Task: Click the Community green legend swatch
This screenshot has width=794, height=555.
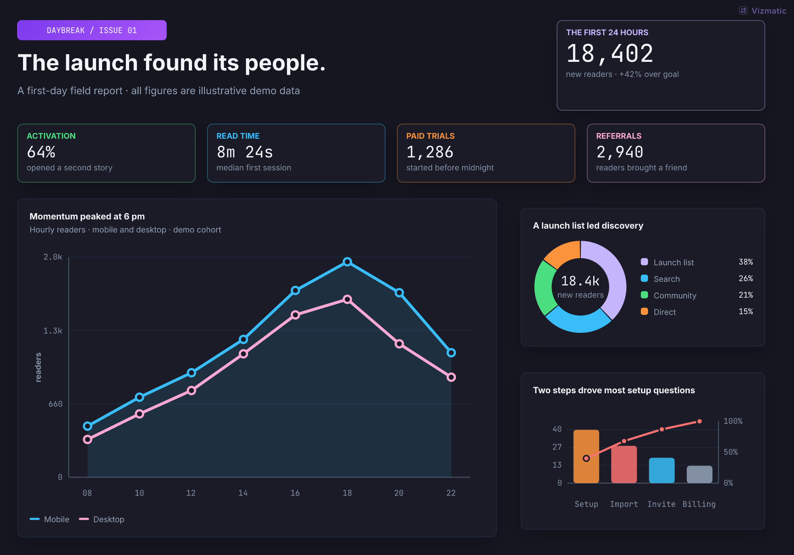Action: click(x=644, y=295)
